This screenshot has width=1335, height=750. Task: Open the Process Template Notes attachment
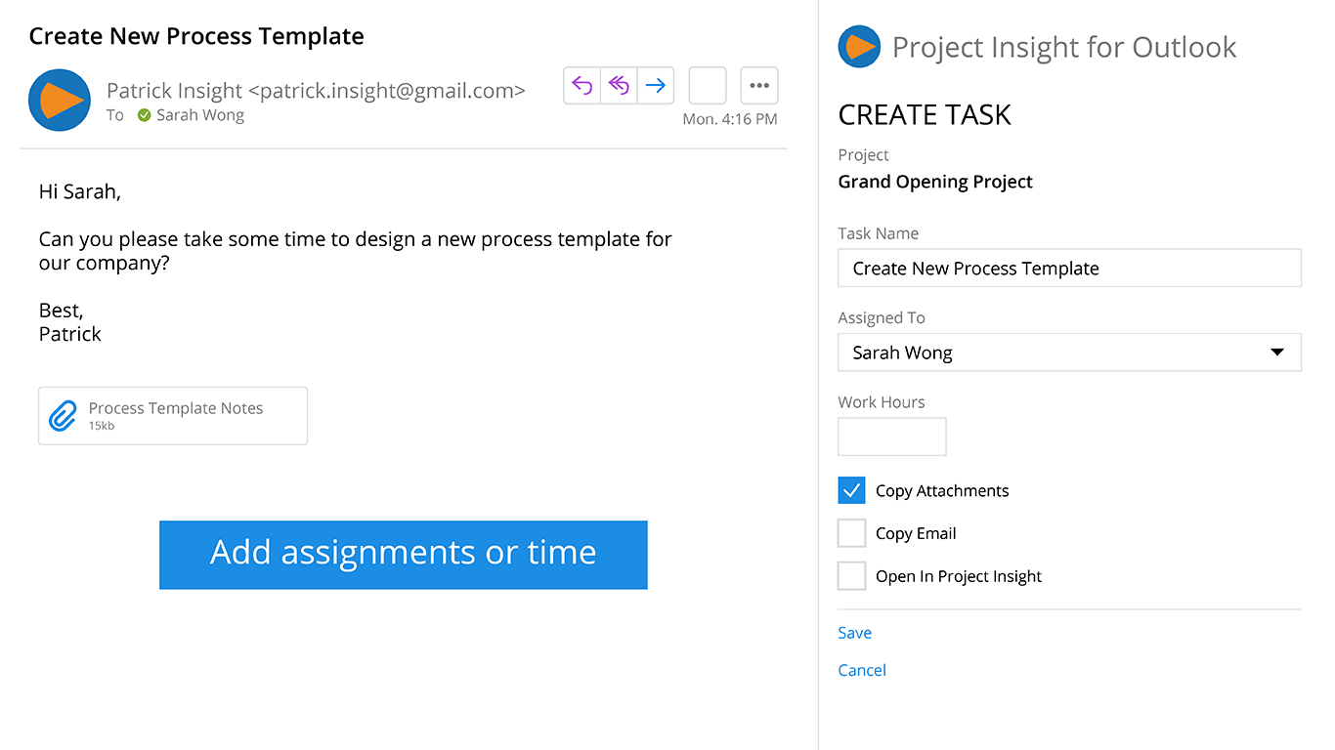[176, 416]
